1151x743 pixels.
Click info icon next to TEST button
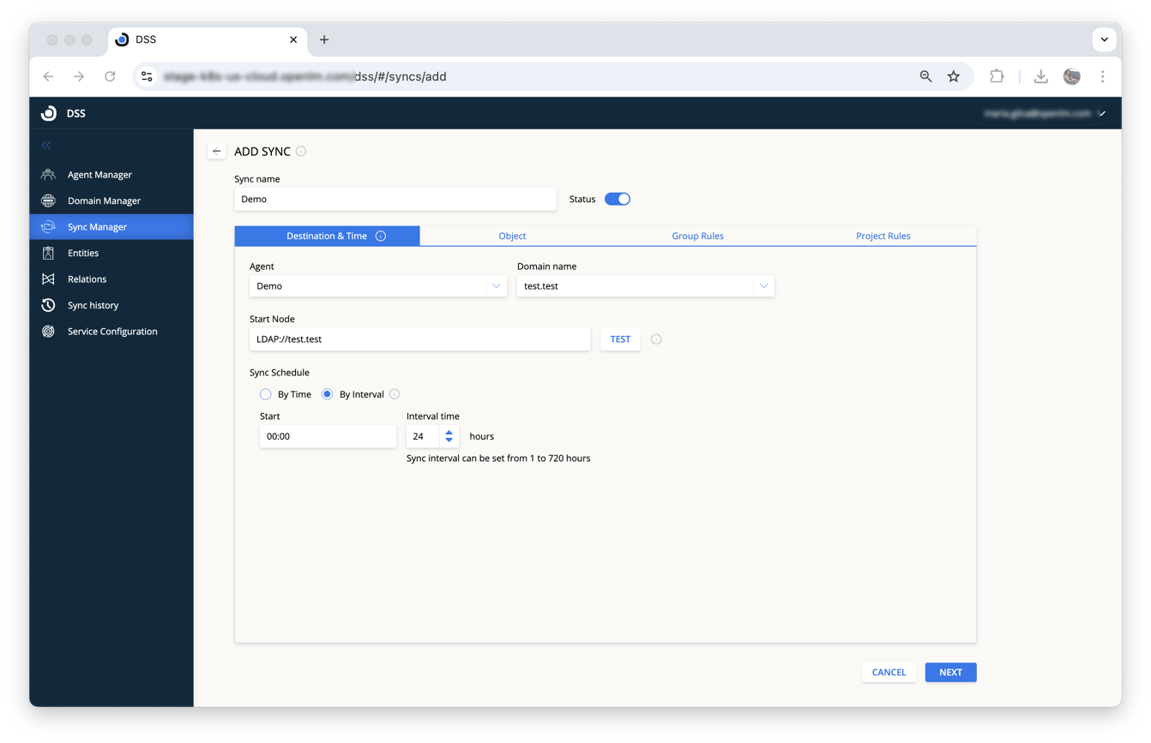[656, 339]
